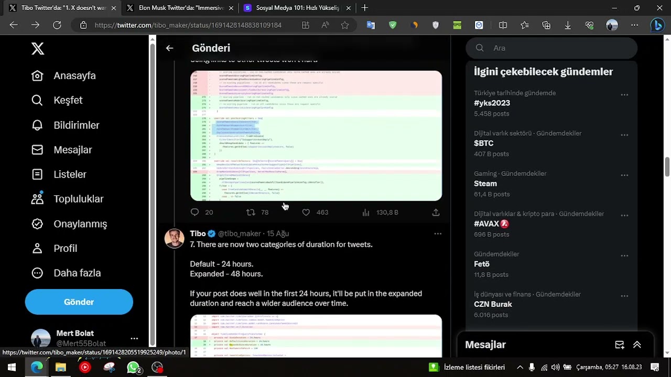The width and height of the screenshot is (671, 377).
Task: Expand the Mesajlar drawer with double chevron
Action: click(637, 345)
